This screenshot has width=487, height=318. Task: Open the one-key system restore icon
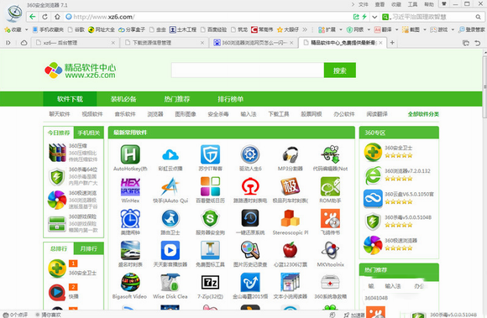[x=250, y=218]
